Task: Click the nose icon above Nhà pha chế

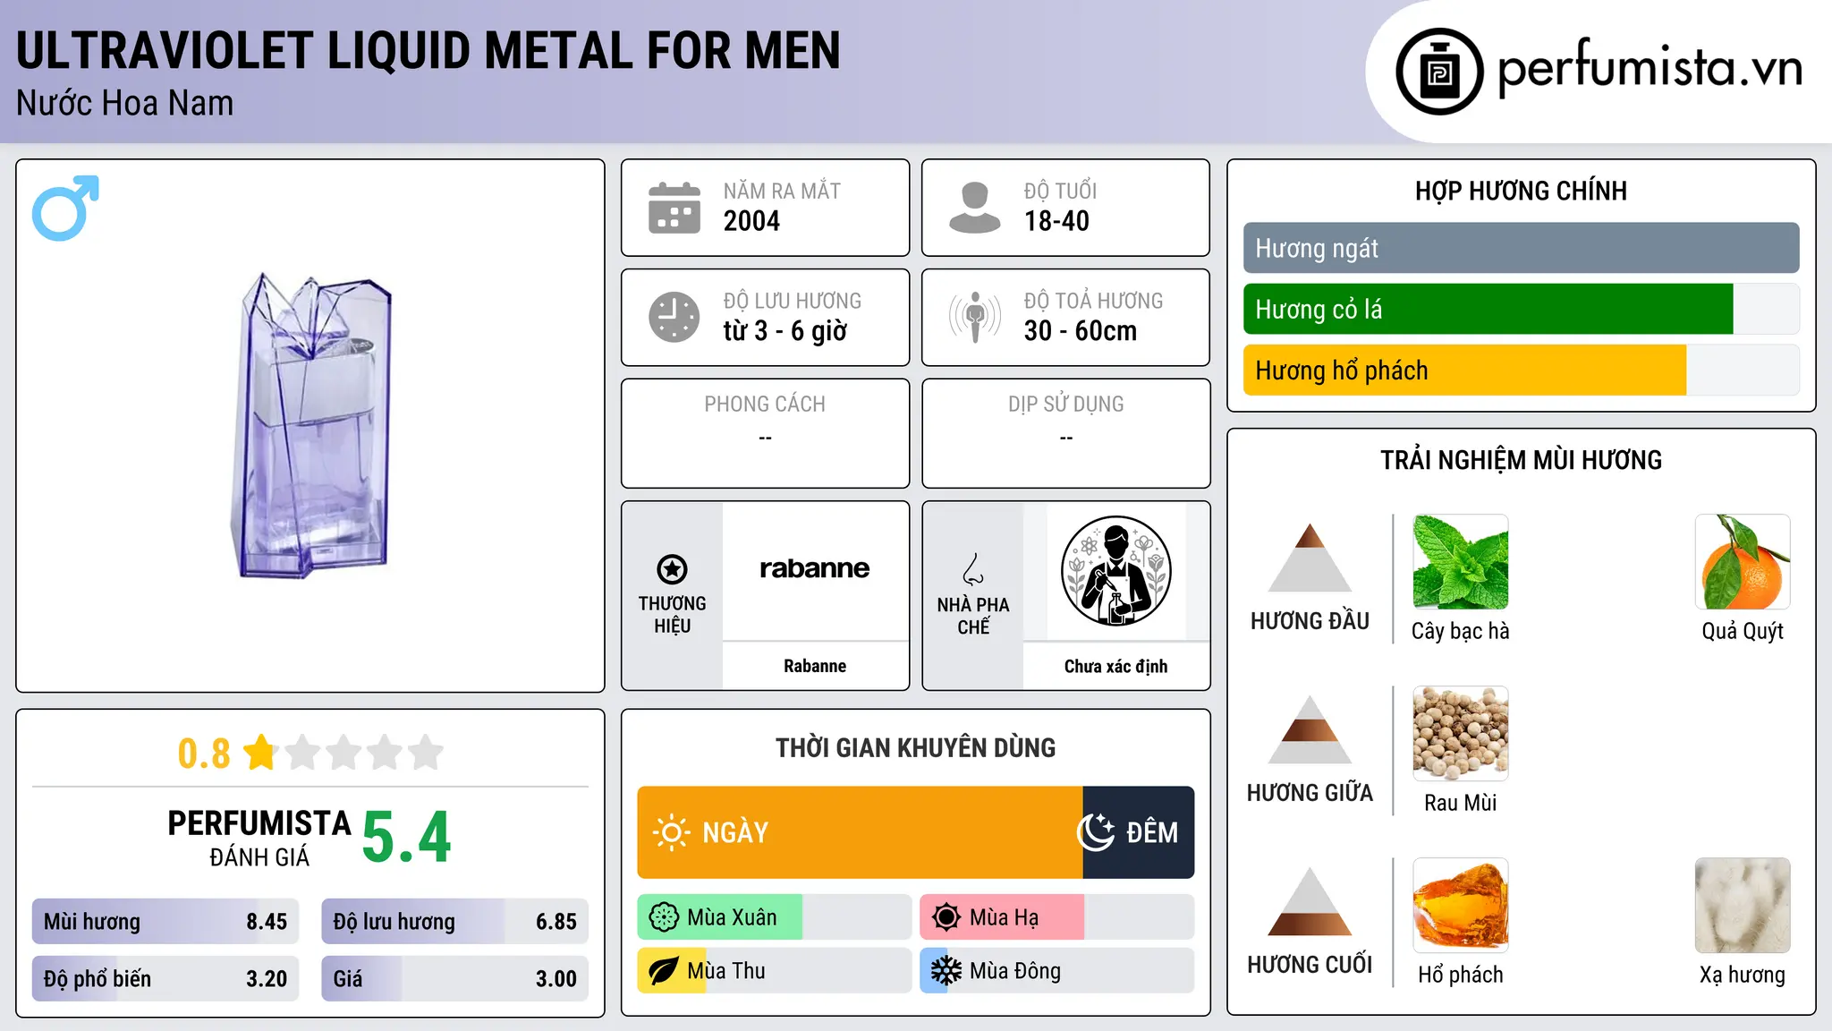Action: click(x=973, y=569)
